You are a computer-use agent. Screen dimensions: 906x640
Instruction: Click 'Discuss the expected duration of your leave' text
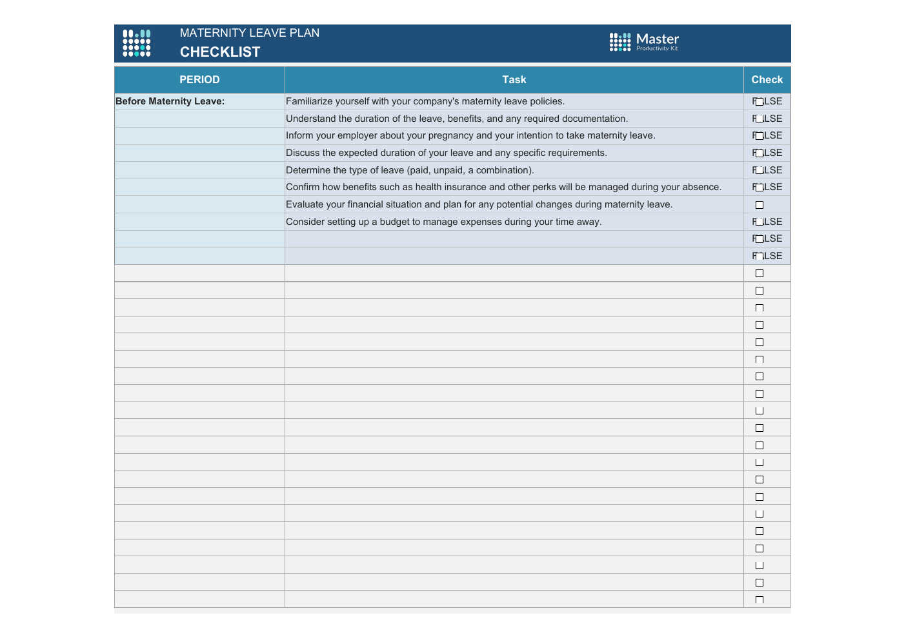pyautogui.click(x=447, y=153)
